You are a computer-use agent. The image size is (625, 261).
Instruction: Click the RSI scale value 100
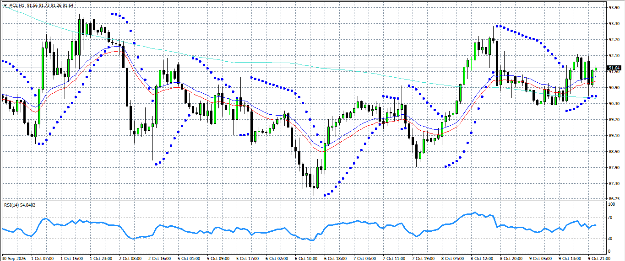(x=611, y=204)
